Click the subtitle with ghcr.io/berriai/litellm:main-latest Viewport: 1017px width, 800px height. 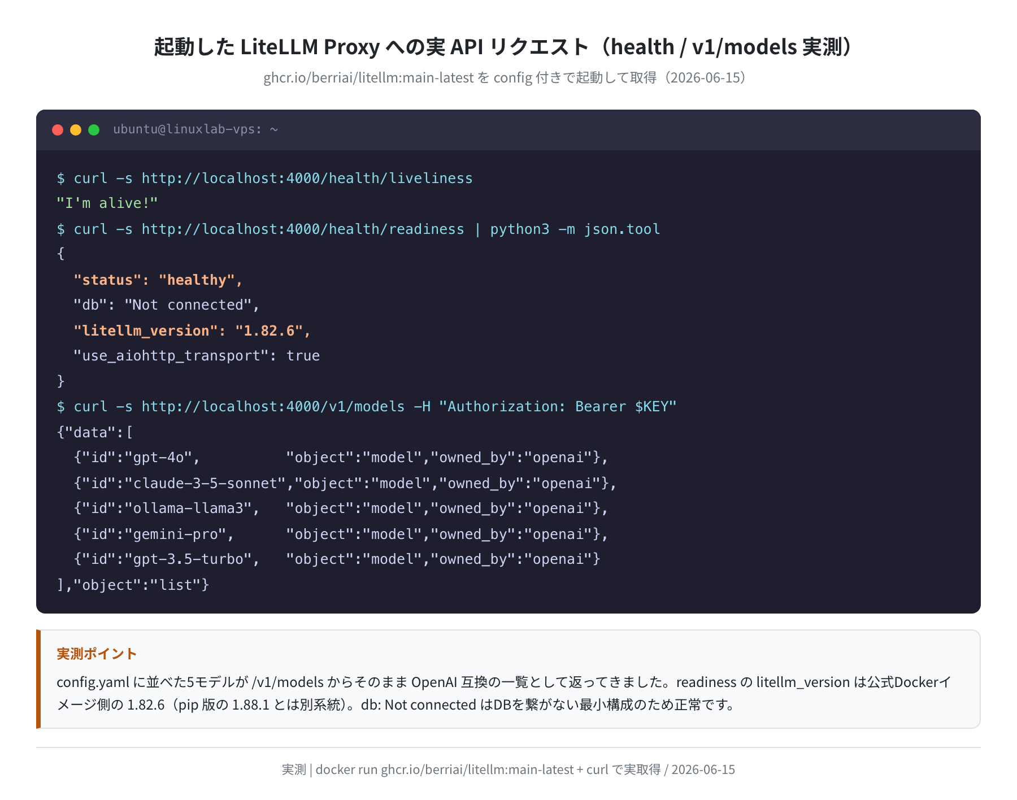point(506,77)
